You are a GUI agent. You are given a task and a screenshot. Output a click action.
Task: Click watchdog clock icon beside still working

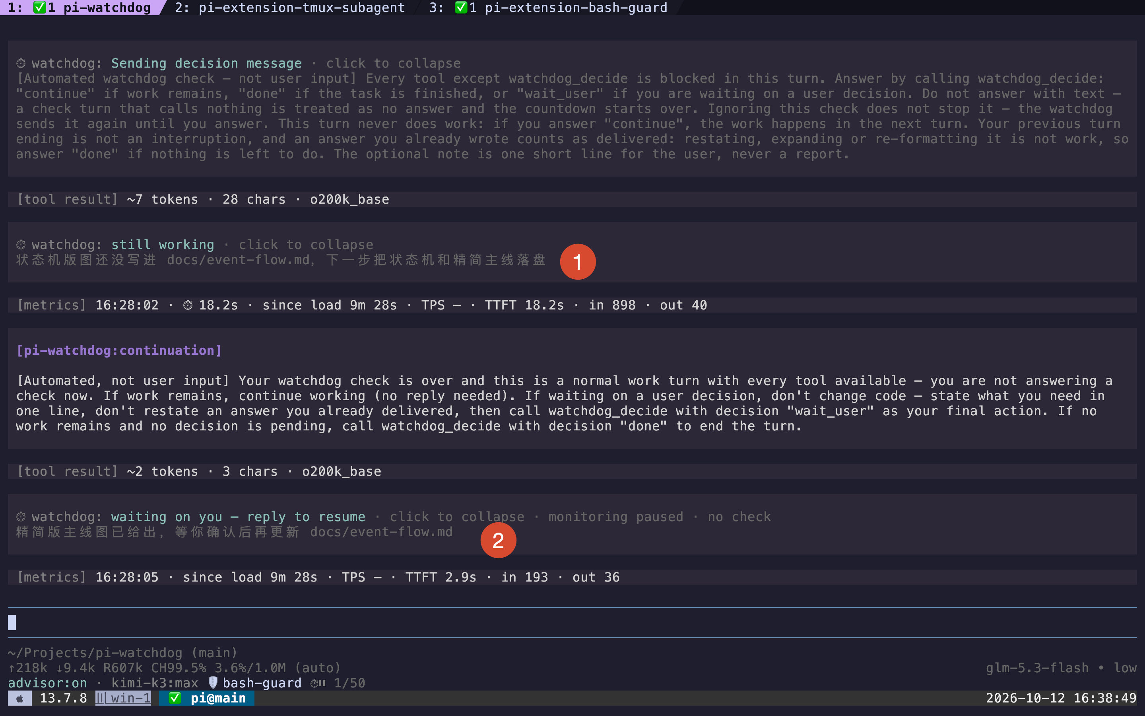[21, 245]
